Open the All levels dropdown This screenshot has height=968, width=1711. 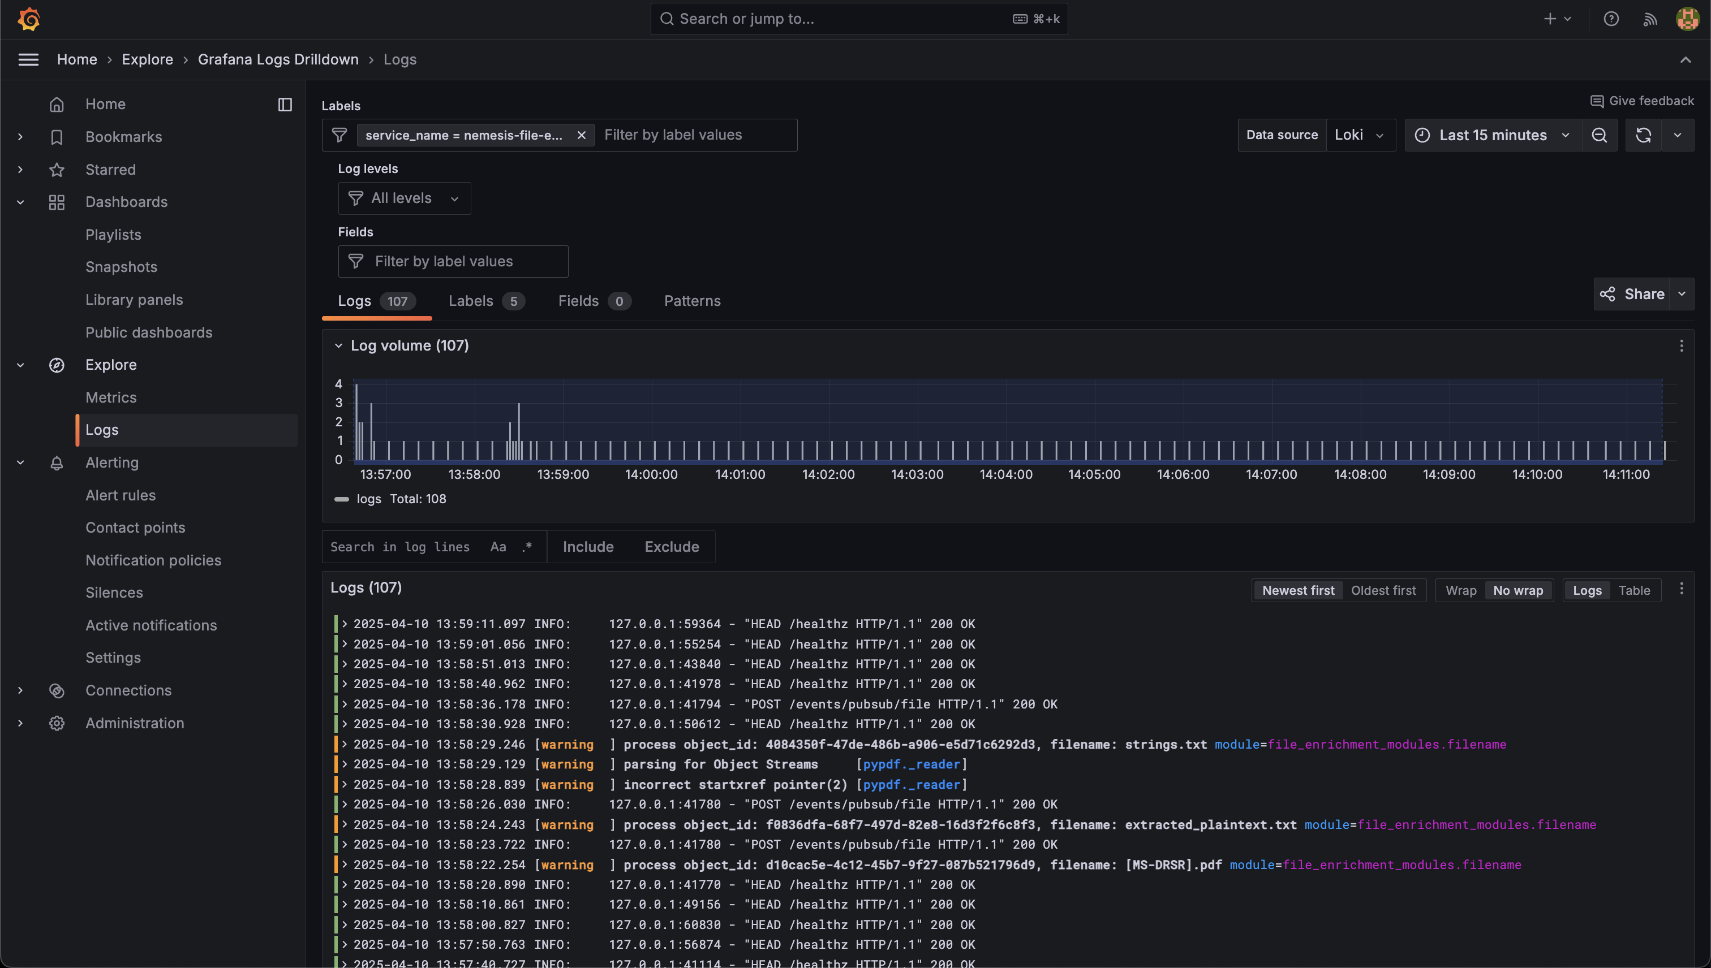(x=404, y=197)
